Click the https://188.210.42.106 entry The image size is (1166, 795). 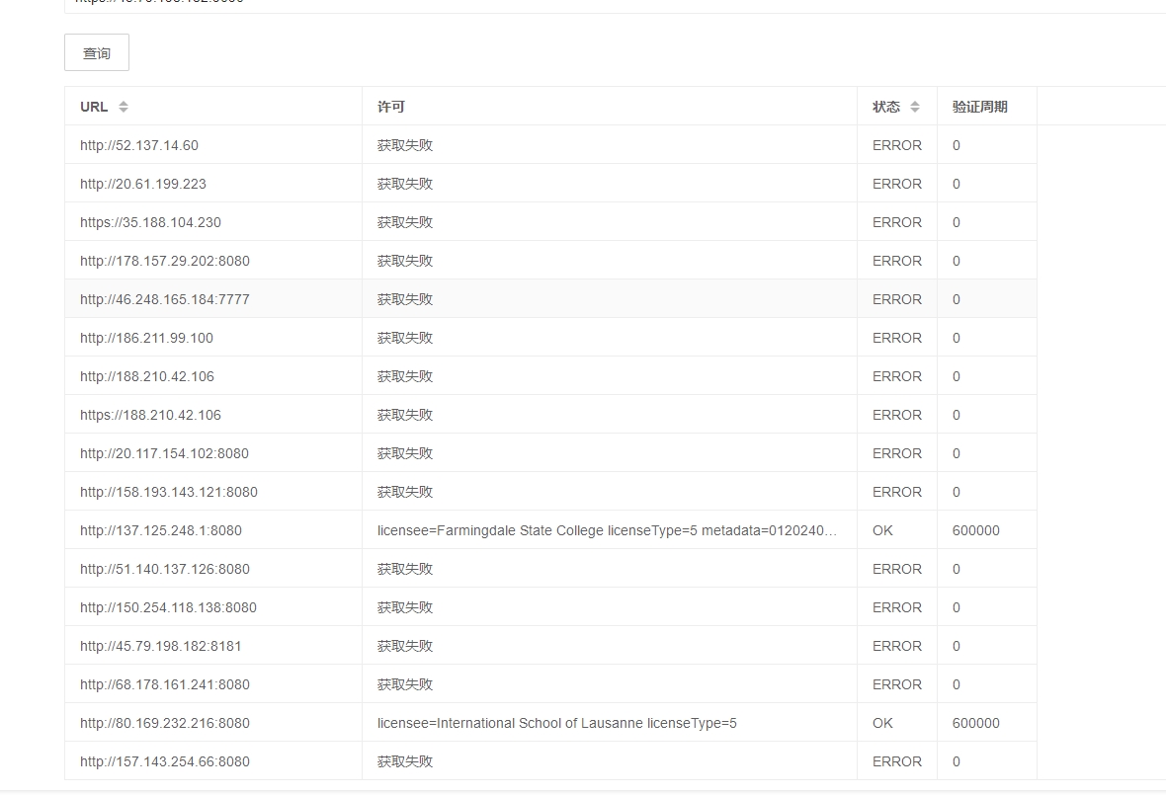click(150, 415)
